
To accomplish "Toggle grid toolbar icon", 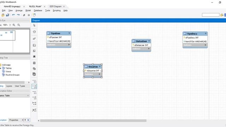I will pos(24,15).
